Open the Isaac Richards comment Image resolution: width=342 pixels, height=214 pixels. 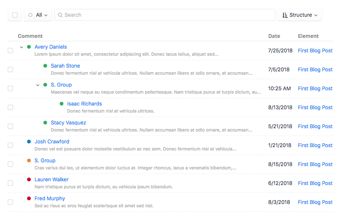tap(85, 104)
